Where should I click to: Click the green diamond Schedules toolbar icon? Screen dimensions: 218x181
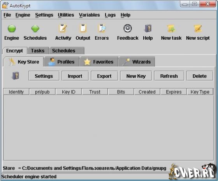pos(35,28)
